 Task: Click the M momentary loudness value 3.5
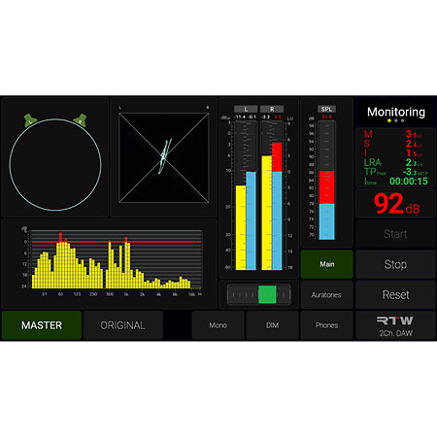[414, 134]
